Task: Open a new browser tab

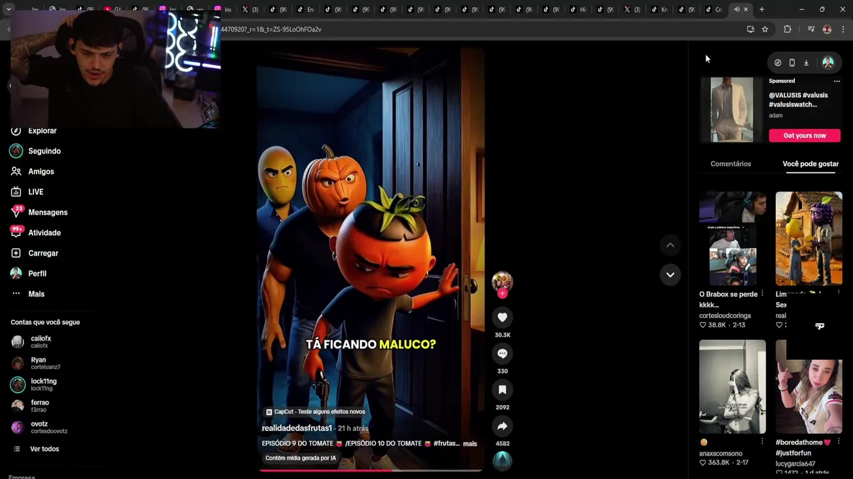Action: coord(762,9)
